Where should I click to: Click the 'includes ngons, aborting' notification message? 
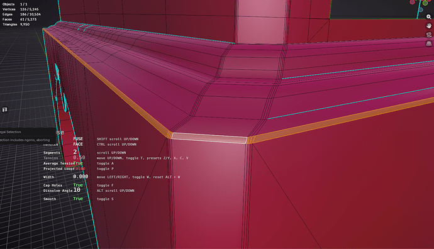pos(30,140)
